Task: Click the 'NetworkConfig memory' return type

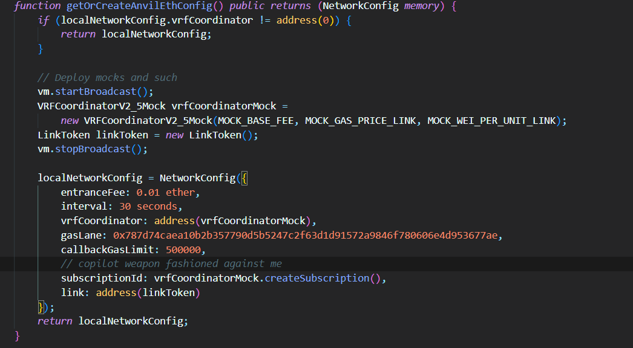Action: point(381,6)
